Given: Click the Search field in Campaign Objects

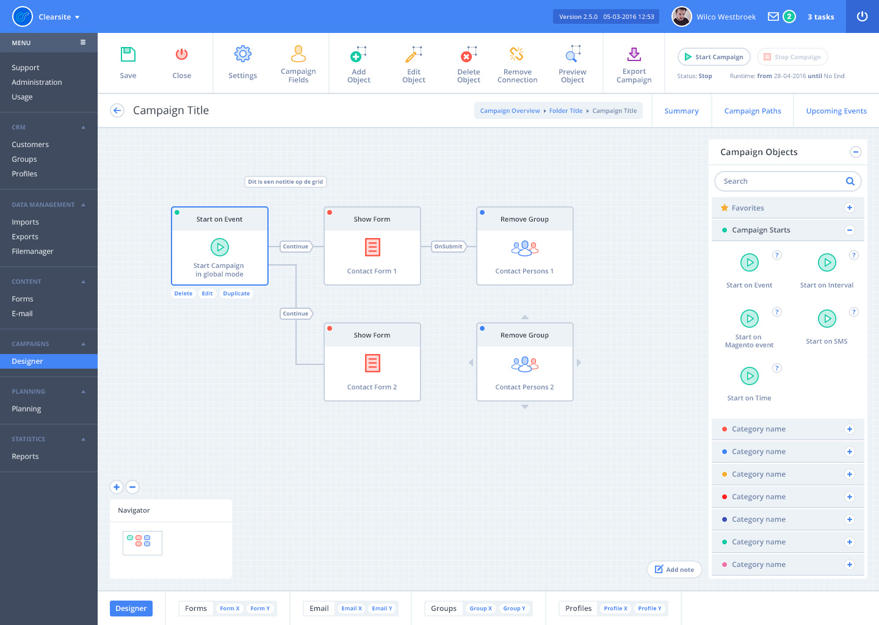Looking at the screenshot, I should click(787, 181).
